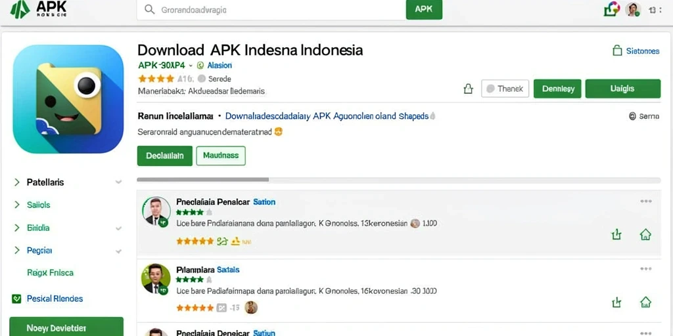Click the horizontal progress bar
673x336 pixels.
click(x=399, y=180)
